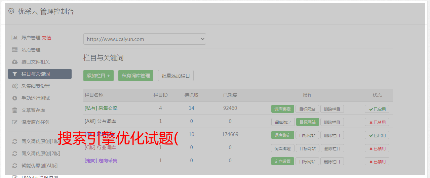Open 私有词库管理 private lexicon management

[x=136, y=76]
